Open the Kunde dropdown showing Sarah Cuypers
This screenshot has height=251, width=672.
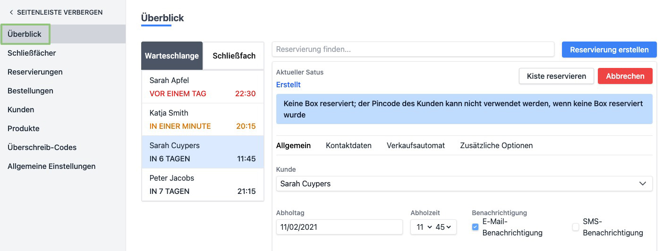pos(464,184)
